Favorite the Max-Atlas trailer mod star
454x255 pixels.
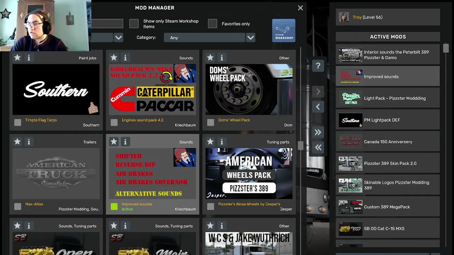(x=17, y=142)
